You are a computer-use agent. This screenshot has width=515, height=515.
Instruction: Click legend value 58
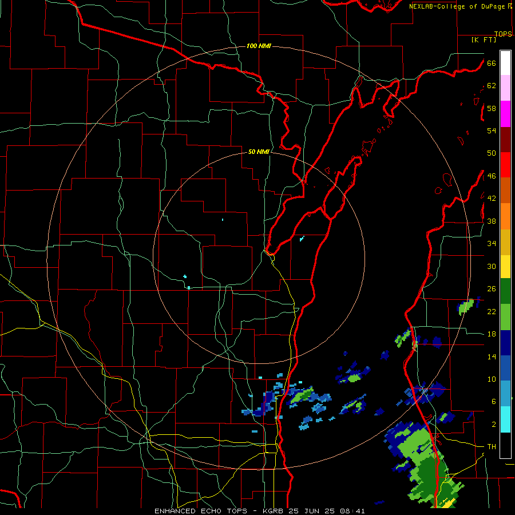[492, 108]
